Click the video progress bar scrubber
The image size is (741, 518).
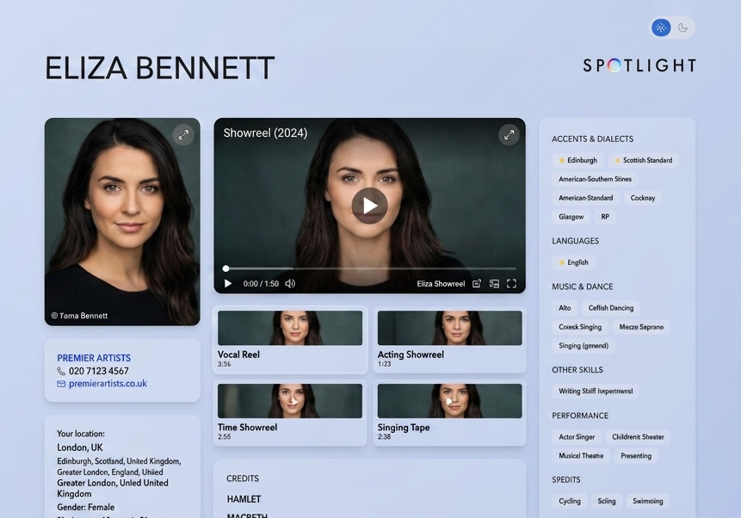click(226, 268)
